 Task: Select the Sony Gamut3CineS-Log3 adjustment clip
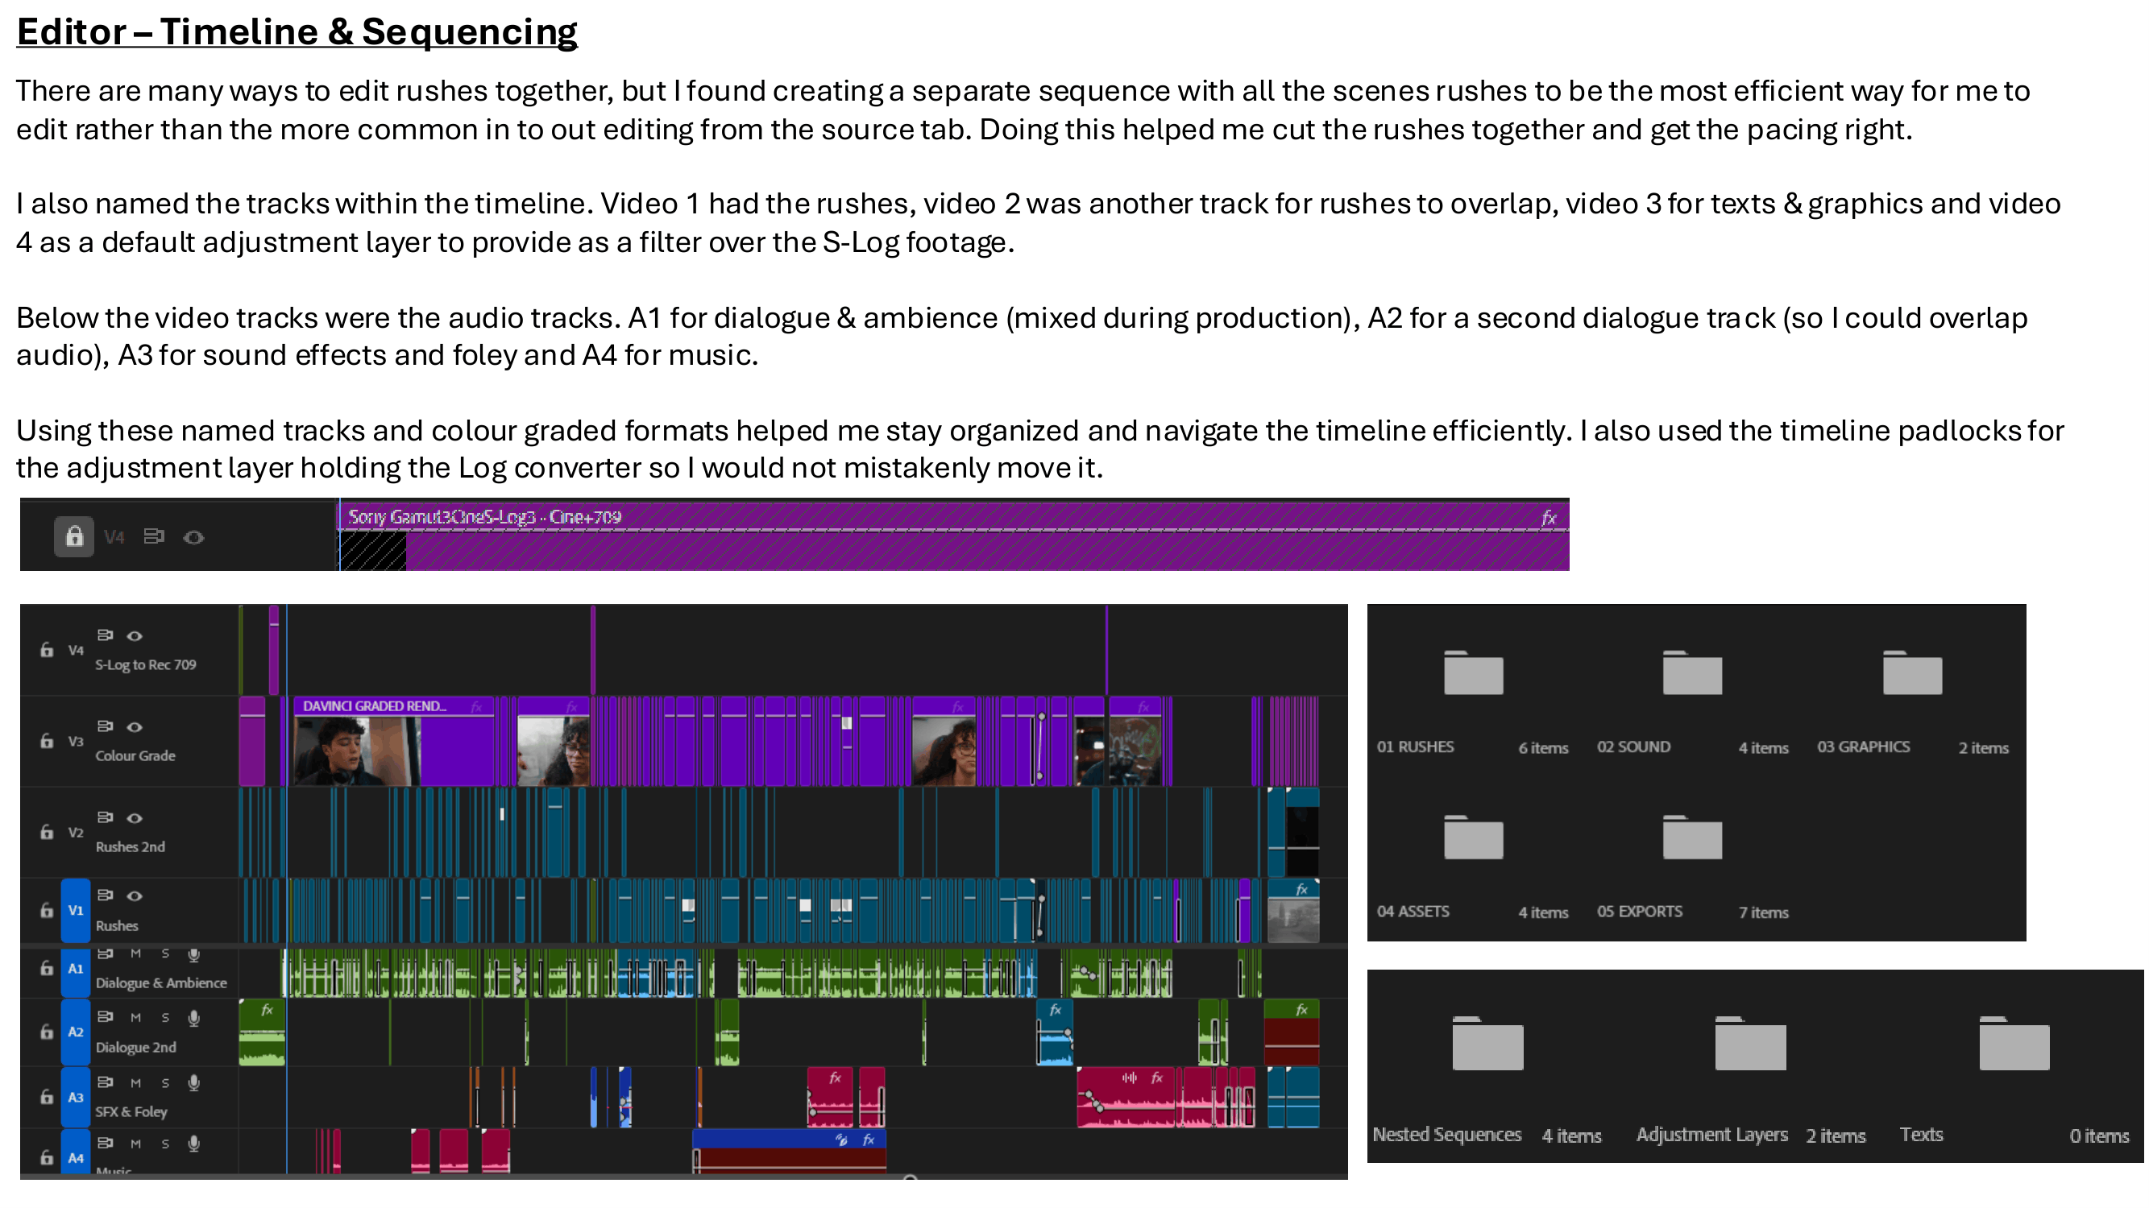pos(953,536)
